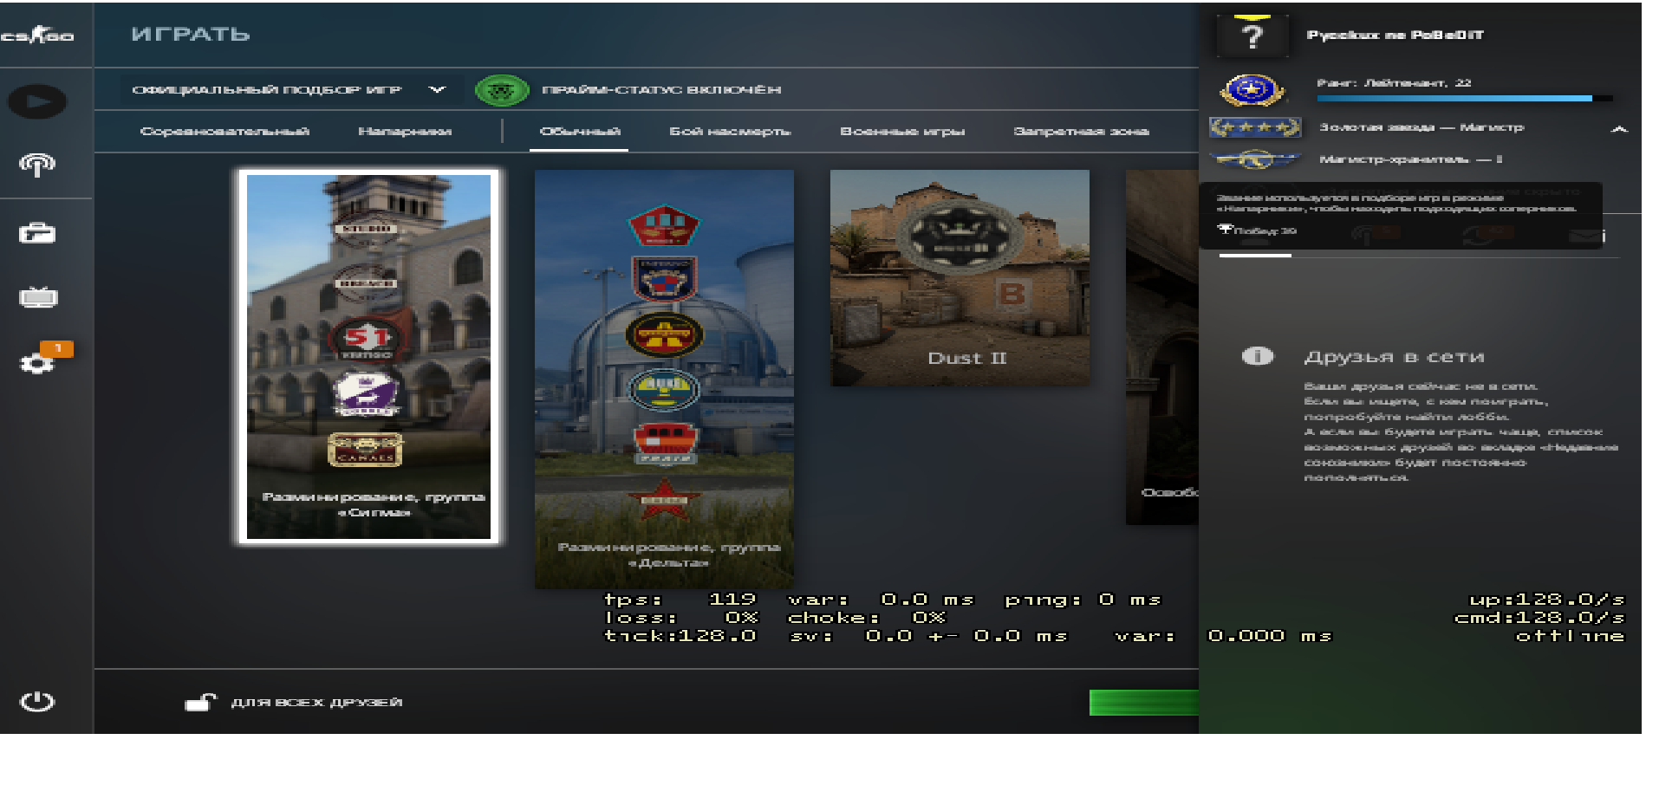
Task: Click the ИГРАТЬ heading text
Action: click(190, 35)
